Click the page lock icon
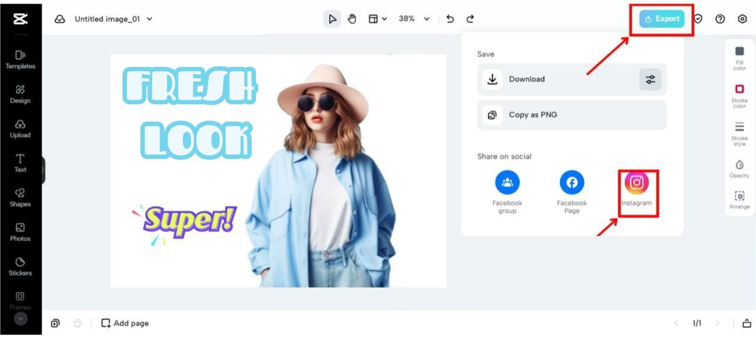This screenshot has width=756, height=338. (x=747, y=323)
